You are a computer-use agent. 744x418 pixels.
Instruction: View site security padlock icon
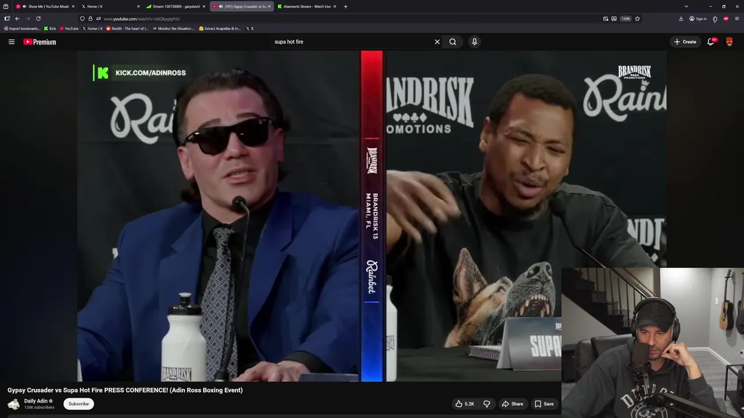click(x=90, y=19)
